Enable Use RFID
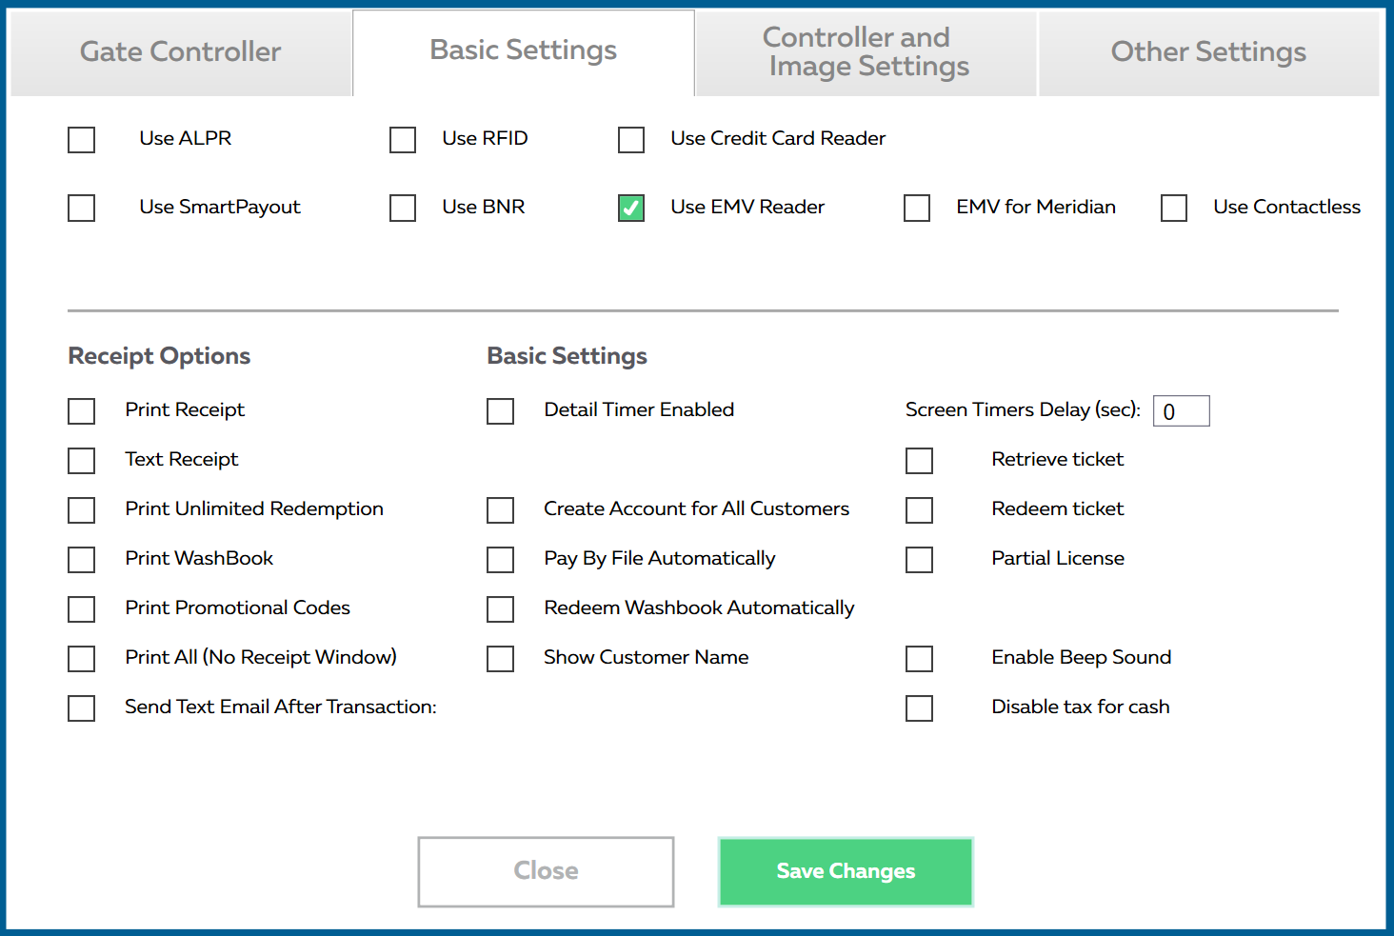The image size is (1394, 936). (403, 140)
